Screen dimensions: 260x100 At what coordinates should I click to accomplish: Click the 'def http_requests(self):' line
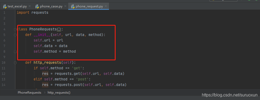51,62
